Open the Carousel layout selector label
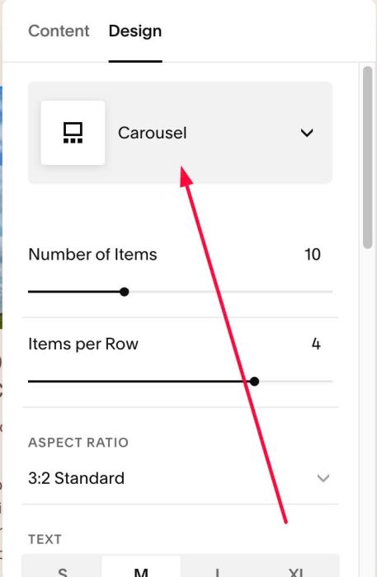377x577 pixels. click(152, 133)
